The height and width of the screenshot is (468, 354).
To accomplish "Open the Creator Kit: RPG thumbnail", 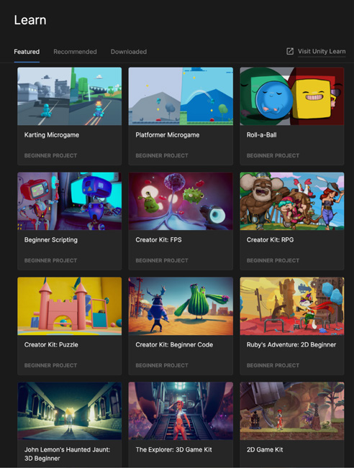I will (x=292, y=201).
